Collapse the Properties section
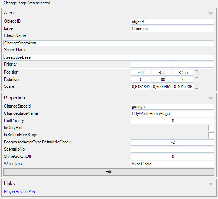Image resolution: width=218 pixels, height=199 pixels. pyautogui.click(x=210, y=98)
